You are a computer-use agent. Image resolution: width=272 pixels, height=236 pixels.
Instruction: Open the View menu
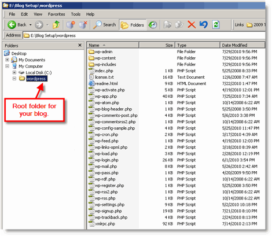pyautogui.click(x=38, y=14)
